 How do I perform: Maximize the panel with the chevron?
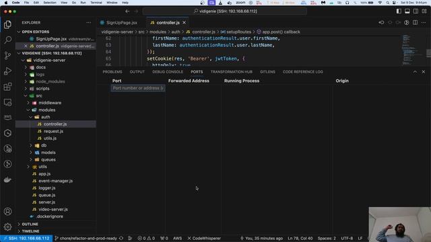pos(415,72)
